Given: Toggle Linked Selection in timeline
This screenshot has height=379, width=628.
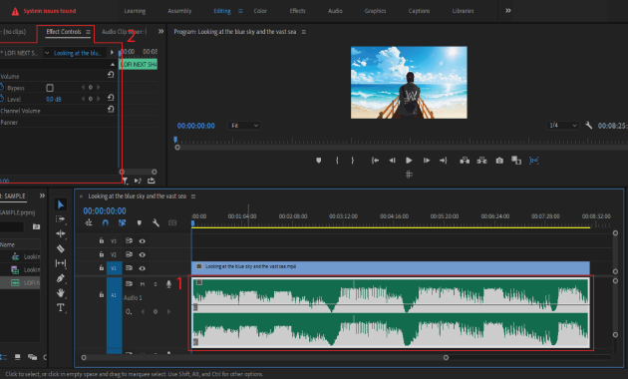Looking at the screenshot, I should click(123, 222).
